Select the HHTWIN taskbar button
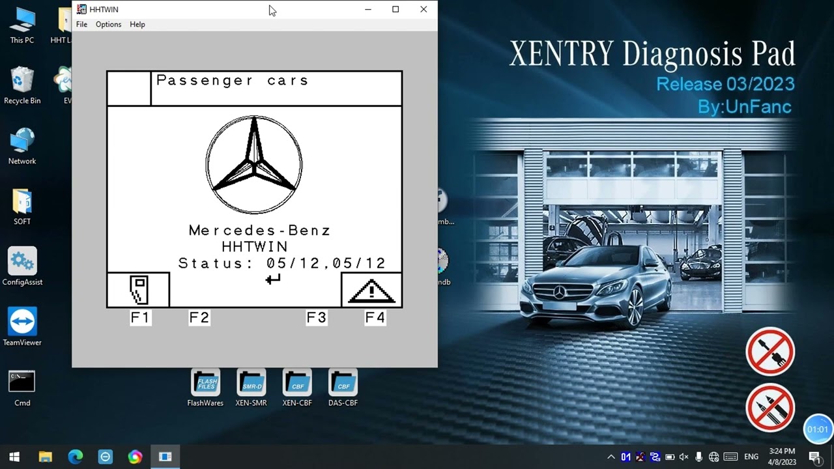 (165, 457)
